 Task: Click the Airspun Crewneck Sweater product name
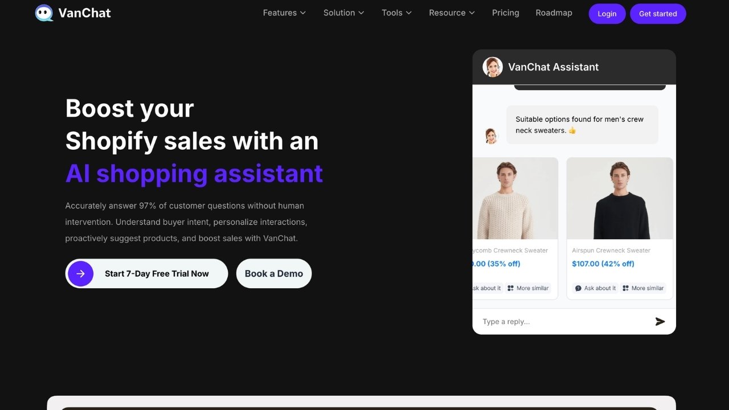(611, 251)
